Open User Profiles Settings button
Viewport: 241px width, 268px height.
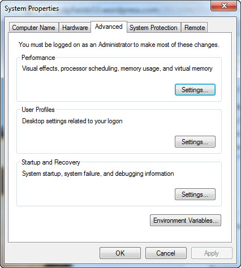coord(195,141)
